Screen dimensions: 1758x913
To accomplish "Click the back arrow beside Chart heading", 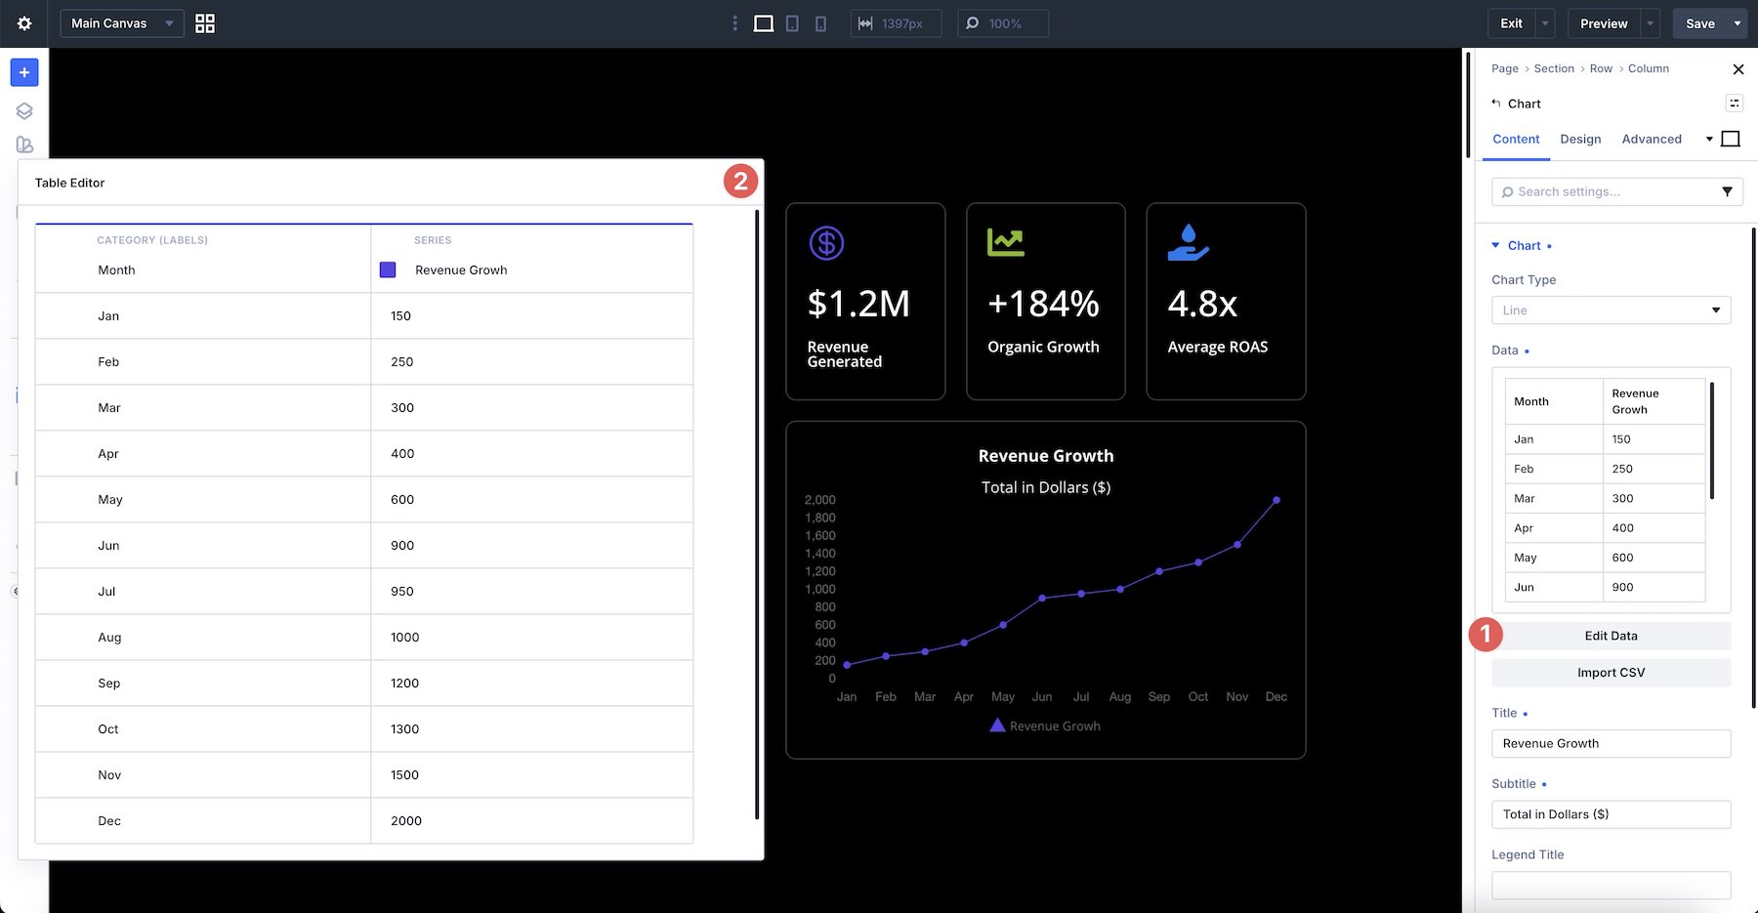I will (1496, 104).
